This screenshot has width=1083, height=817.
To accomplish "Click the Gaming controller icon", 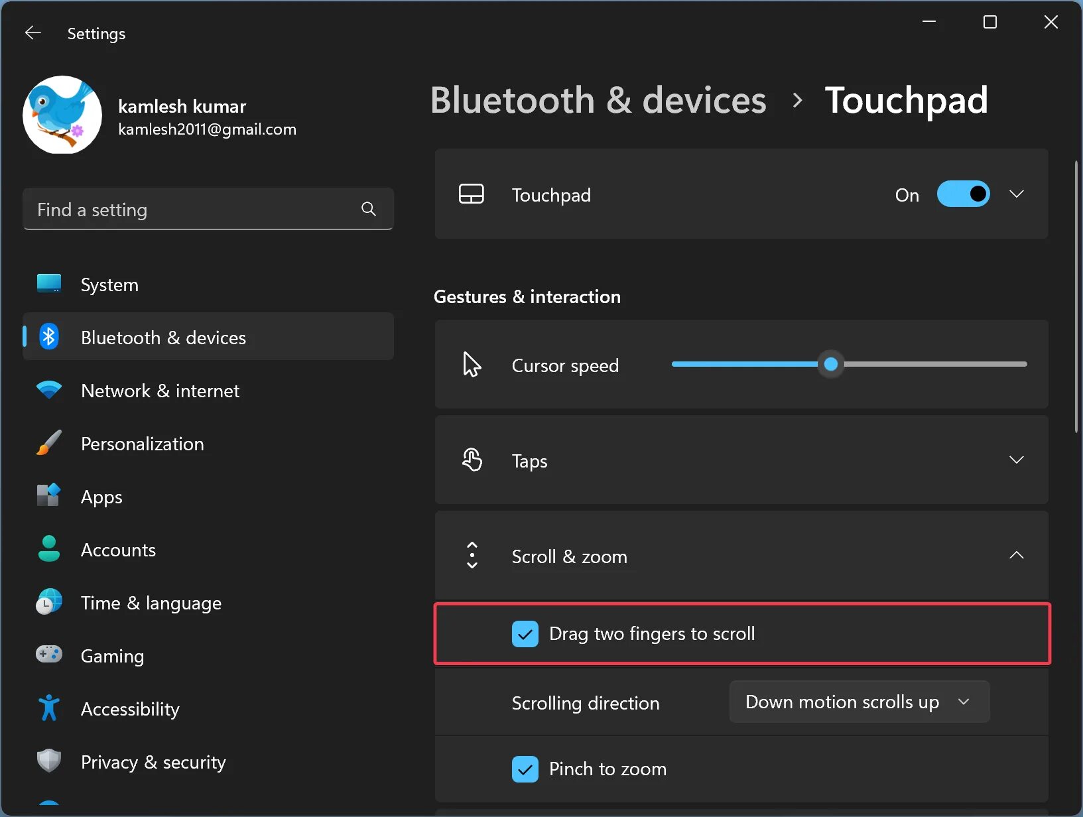I will (x=49, y=655).
